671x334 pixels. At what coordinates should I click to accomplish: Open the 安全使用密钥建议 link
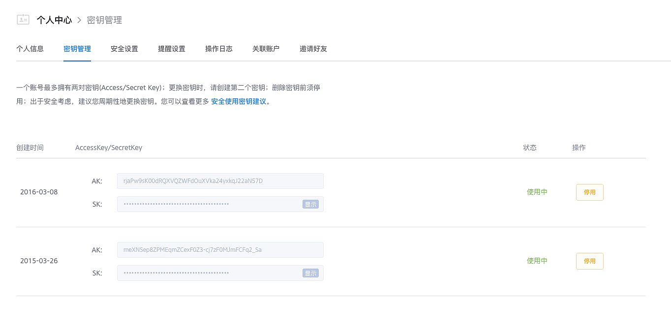tap(239, 101)
